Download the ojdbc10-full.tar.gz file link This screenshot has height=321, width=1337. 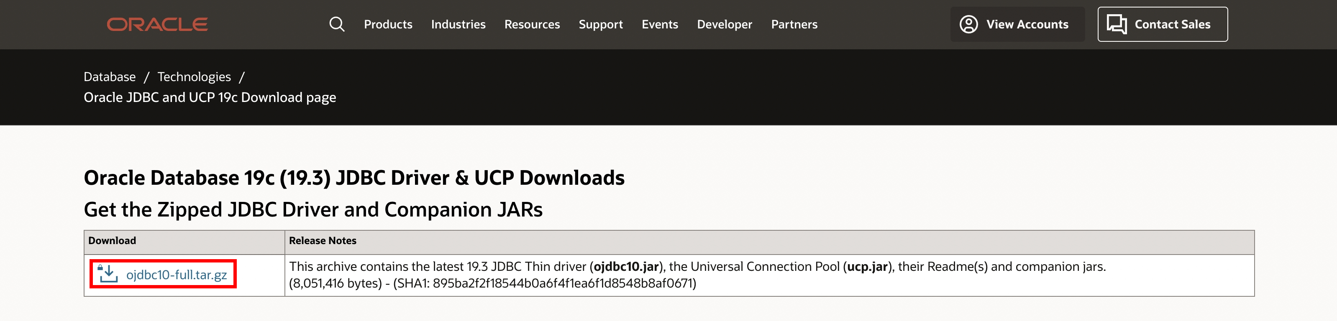tap(177, 275)
